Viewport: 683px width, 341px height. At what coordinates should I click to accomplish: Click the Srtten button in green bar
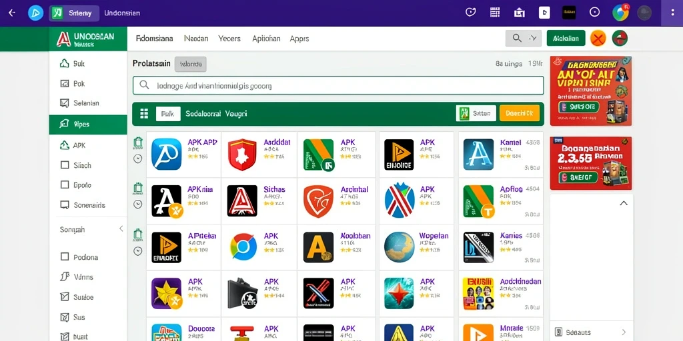(476, 113)
